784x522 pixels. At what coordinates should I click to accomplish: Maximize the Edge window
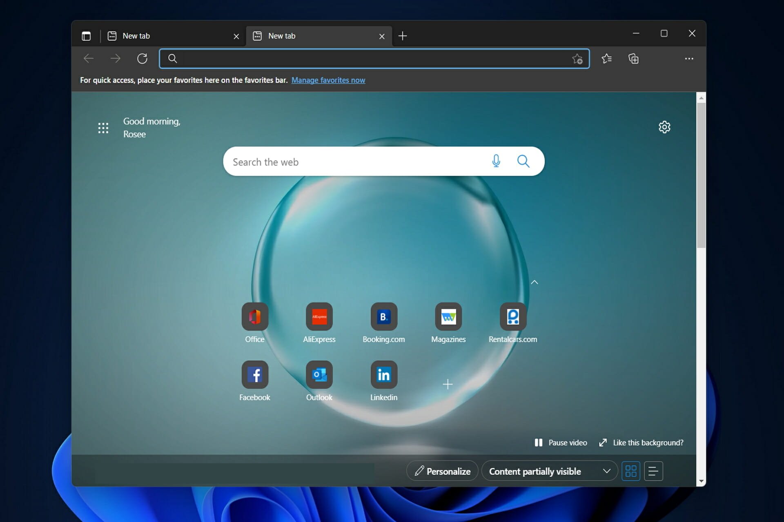click(x=664, y=33)
